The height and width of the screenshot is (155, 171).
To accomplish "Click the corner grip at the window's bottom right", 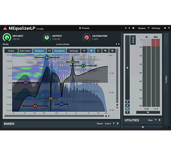I will (169, 128).
